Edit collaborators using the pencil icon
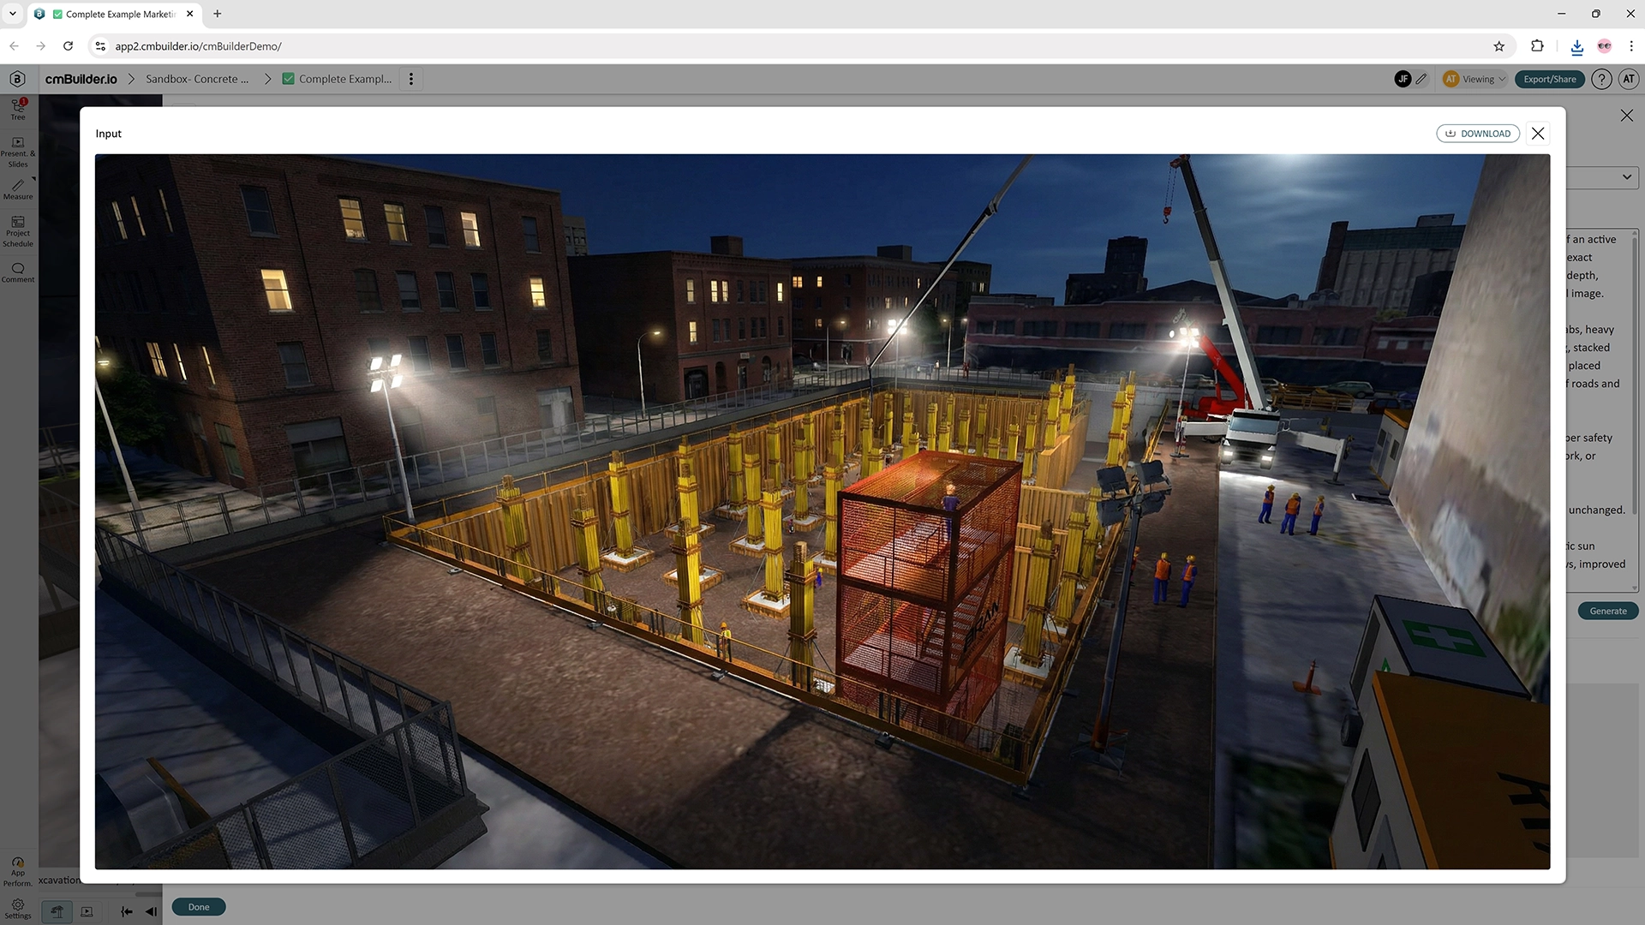The image size is (1645, 925). click(x=1421, y=79)
